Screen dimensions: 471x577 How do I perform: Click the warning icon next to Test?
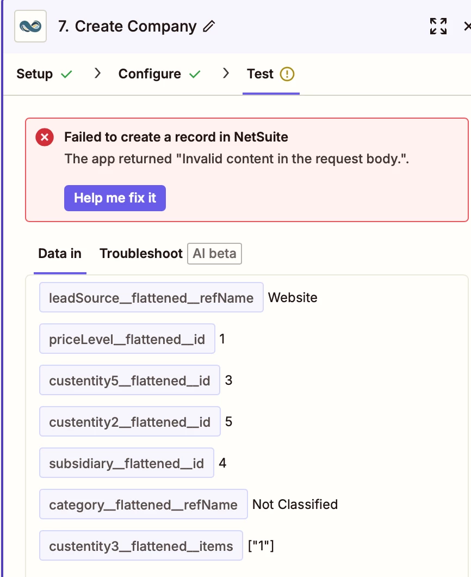click(x=287, y=74)
